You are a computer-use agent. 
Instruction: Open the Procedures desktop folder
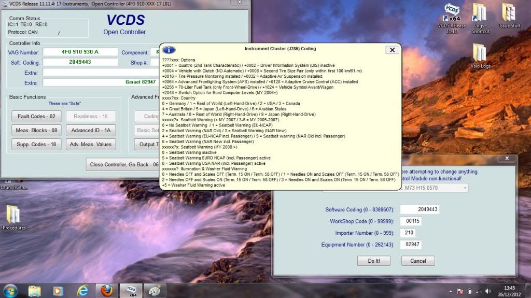tap(14, 218)
